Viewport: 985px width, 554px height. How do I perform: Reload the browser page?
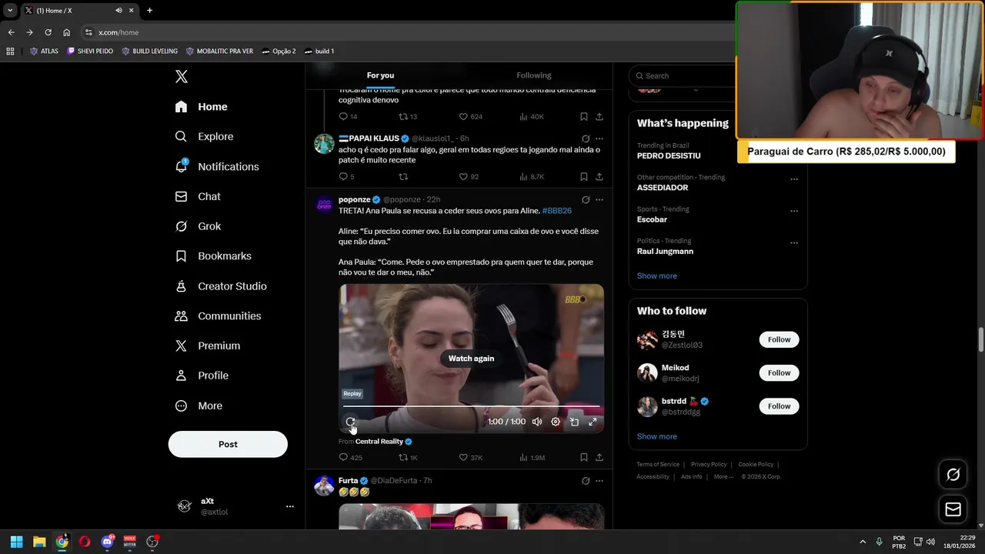(x=48, y=32)
